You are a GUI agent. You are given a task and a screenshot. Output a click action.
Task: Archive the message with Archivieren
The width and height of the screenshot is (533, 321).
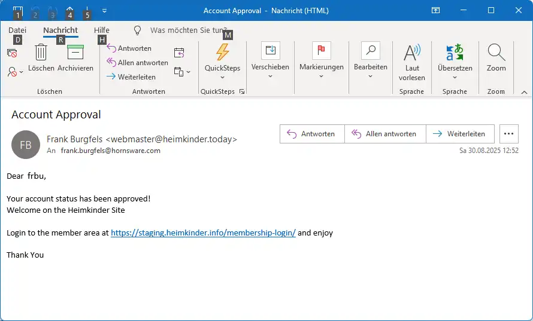pos(75,53)
